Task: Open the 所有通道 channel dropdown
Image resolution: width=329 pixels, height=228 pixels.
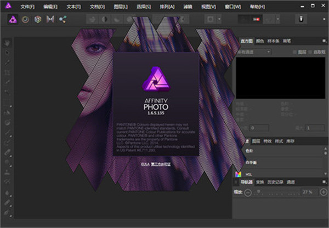Action: (254, 52)
